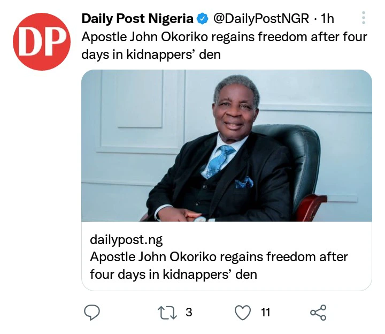
Task: Click the retweet count of 3
Action: [x=189, y=312]
